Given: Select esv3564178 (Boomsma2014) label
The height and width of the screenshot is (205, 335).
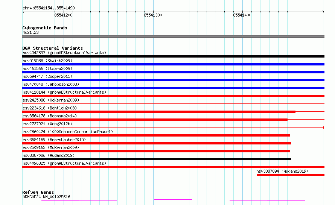Looking at the screenshot, I should pos(50,116).
